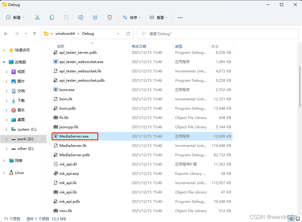
Task: Switch to large icons view in status bar
Action: pos(298,218)
